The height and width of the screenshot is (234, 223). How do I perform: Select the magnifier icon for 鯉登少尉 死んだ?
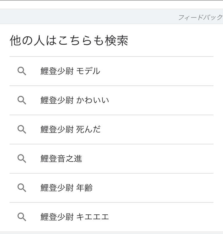pos(22,130)
